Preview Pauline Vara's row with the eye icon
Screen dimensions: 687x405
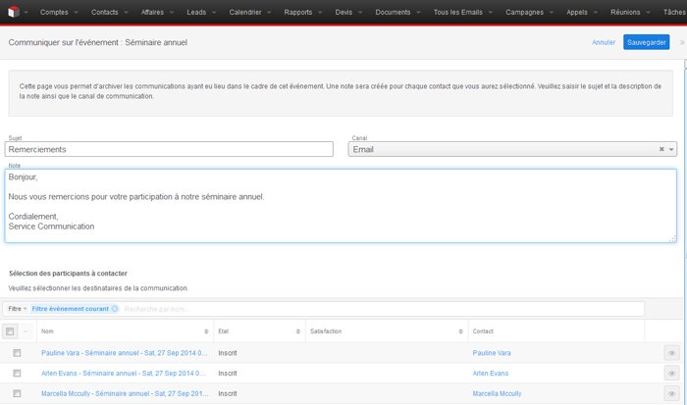(x=671, y=352)
